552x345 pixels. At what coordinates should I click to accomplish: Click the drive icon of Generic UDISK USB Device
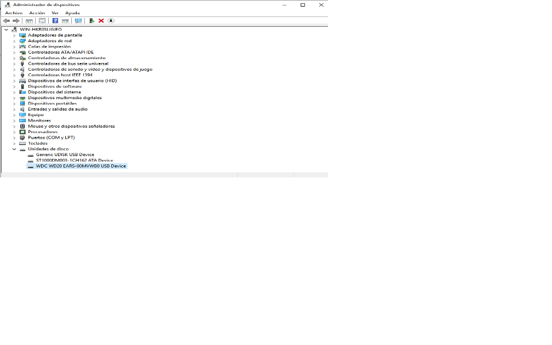pyautogui.click(x=31, y=155)
